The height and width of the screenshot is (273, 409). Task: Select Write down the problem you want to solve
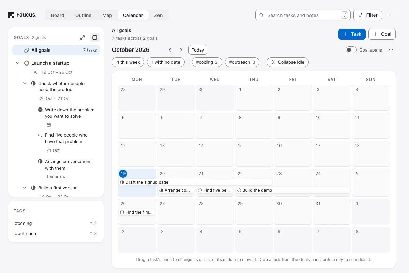tap(70, 113)
